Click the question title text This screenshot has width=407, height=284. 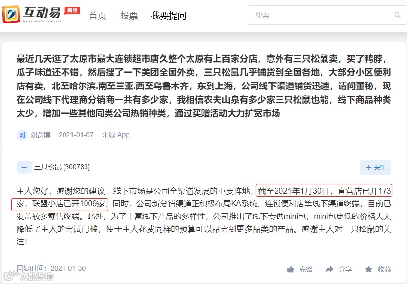coord(203,86)
